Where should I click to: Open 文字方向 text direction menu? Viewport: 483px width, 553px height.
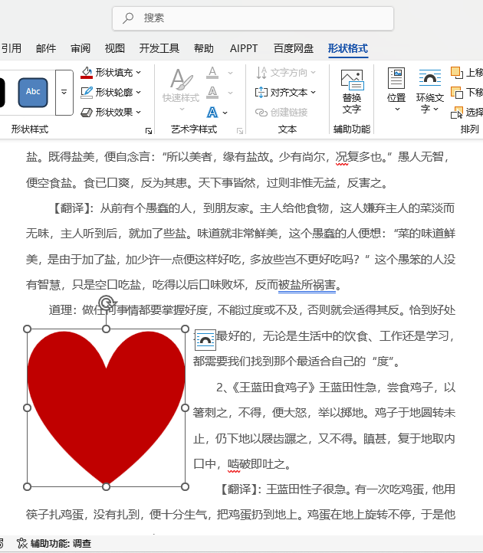[x=286, y=73]
